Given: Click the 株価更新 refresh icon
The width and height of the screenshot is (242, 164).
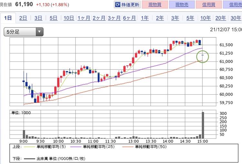Looking at the screenshot, I should (118, 5).
